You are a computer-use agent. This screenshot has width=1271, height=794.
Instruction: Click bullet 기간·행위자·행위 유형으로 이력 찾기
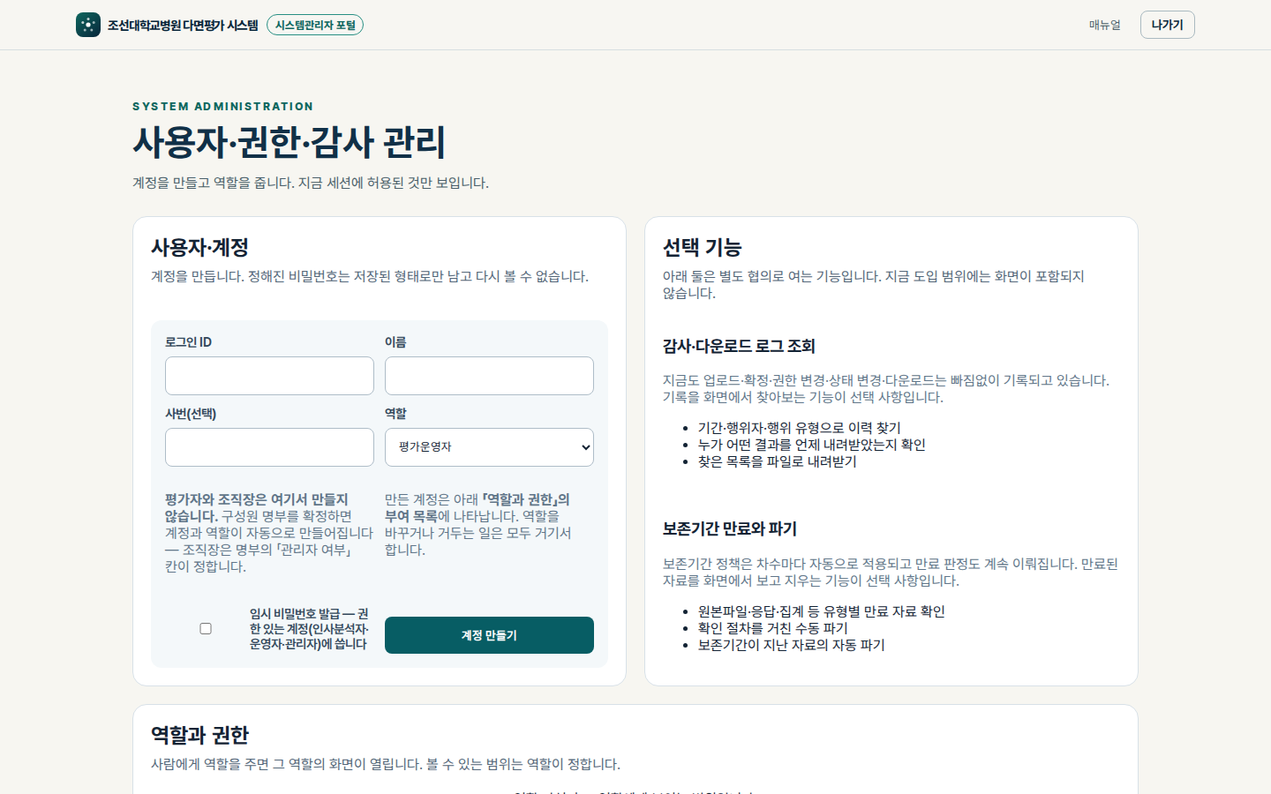(800, 428)
